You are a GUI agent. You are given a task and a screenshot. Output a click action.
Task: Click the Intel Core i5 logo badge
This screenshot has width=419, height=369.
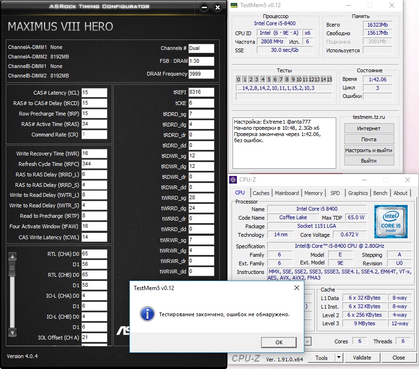(390, 222)
